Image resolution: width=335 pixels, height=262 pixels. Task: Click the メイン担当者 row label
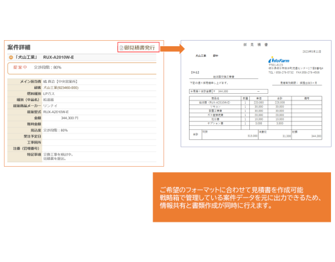point(30,82)
